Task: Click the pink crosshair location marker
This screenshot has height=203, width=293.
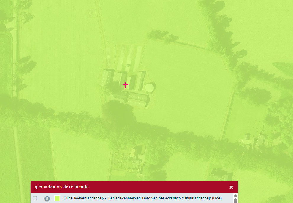Action: click(x=125, y=85)
